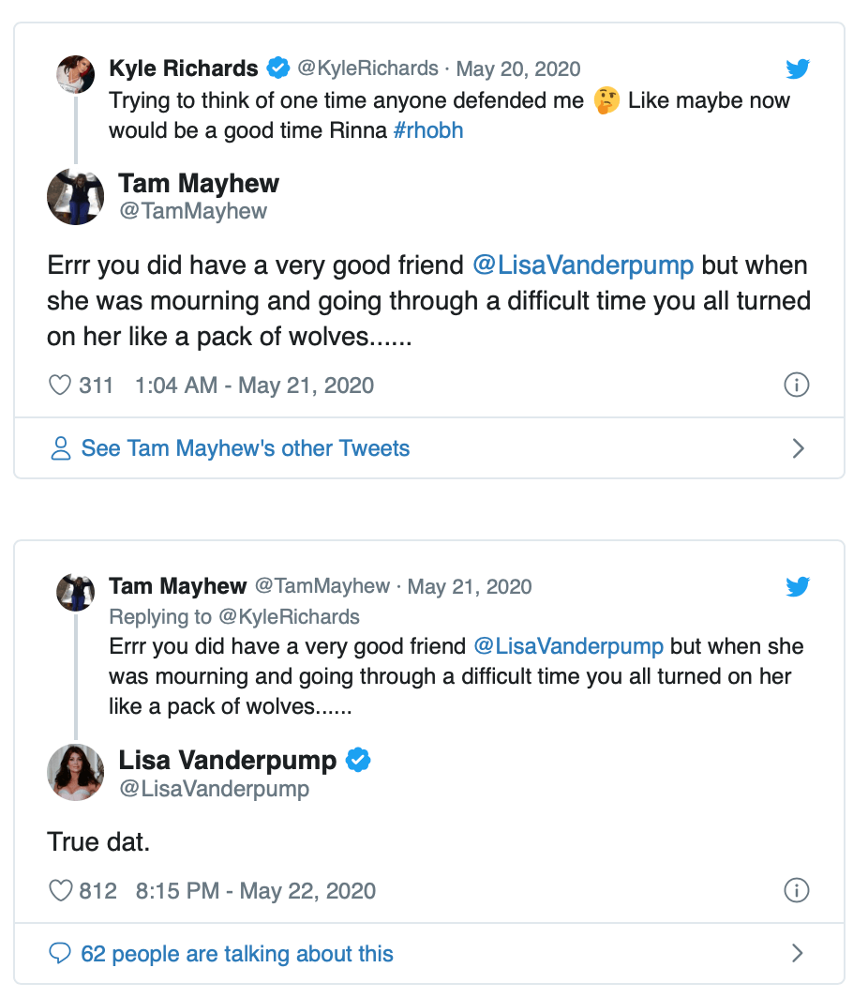Screen dimensions: 868x998
Task: Expand Tam Mayhew's other Tweets chevron
Action: coord(798,448)
